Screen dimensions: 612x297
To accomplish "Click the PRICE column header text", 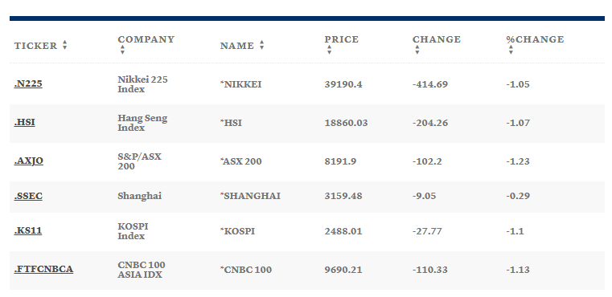I will click(342, 39).
